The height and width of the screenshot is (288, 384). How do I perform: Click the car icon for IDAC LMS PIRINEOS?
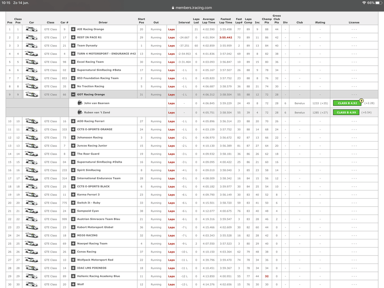point(32,268)
